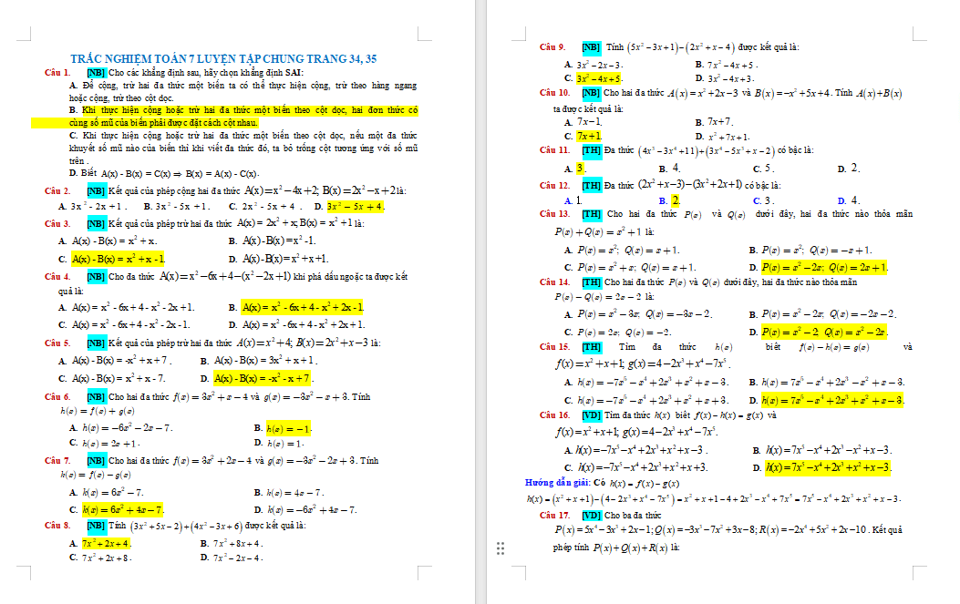Select the 'Câu 12.' question label

click(x=554, y=186)
